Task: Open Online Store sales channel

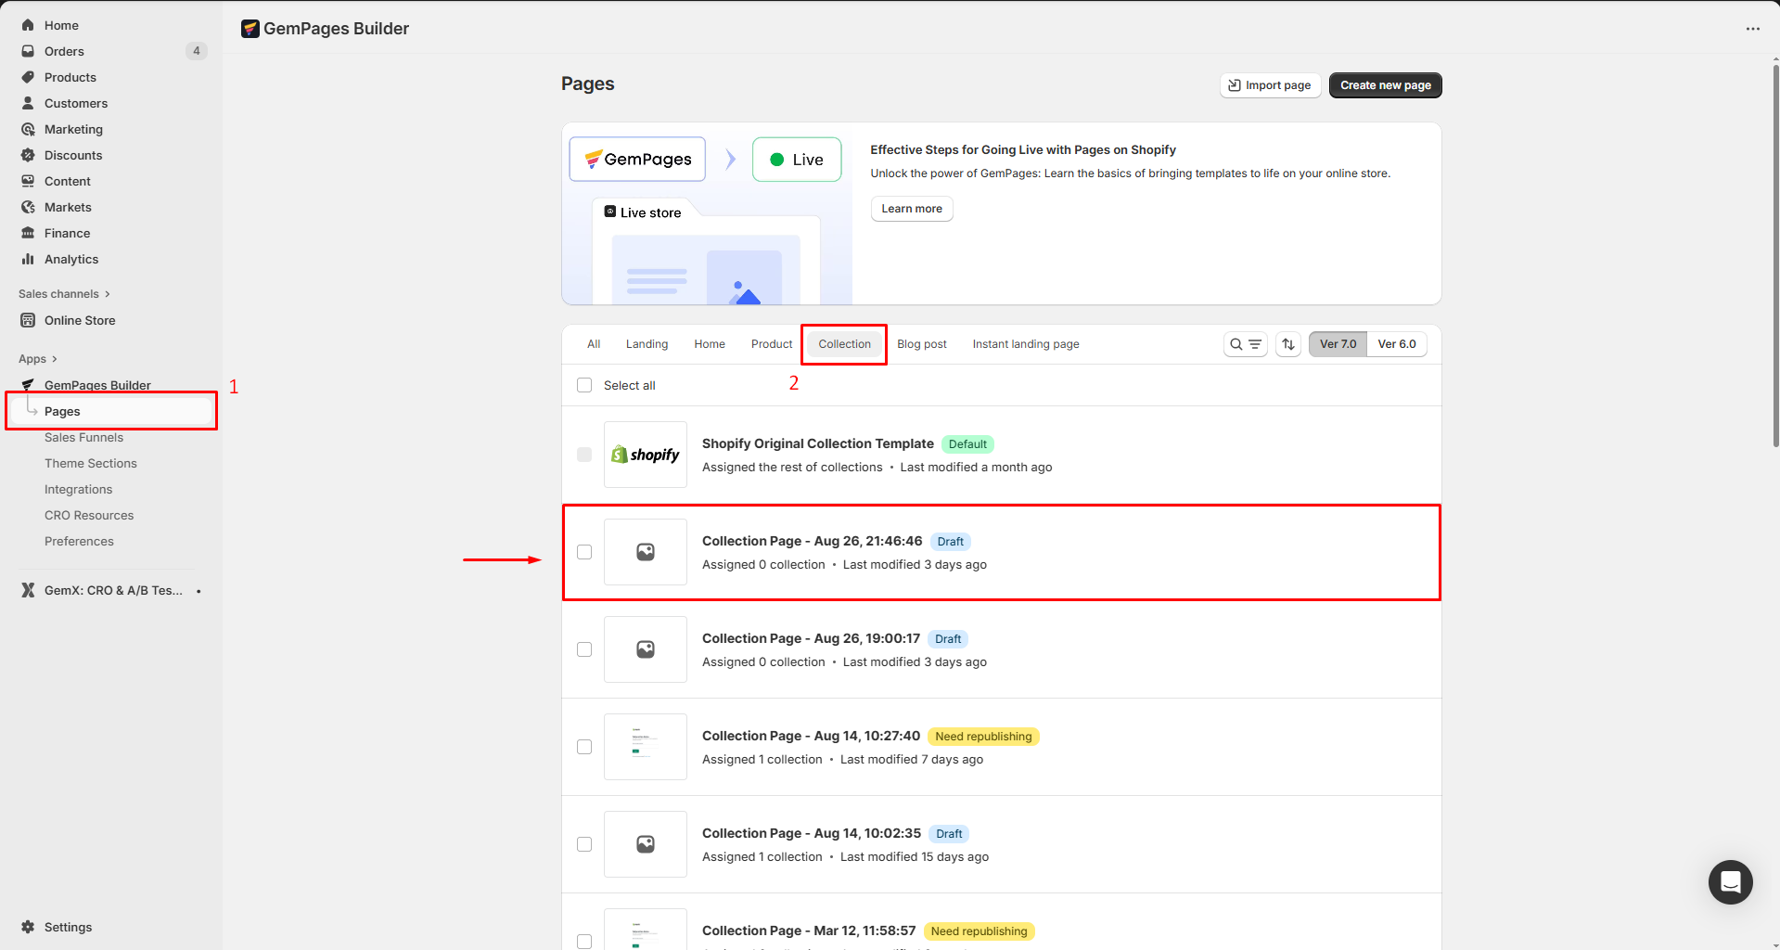Action: (x=80, y=320)
